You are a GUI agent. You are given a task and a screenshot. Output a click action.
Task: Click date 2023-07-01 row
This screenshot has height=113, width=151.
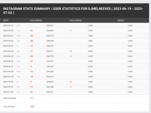pyautogui.click(x=8, y=87)
